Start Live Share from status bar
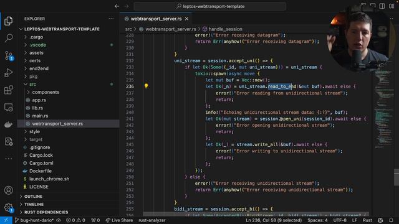The height and width of the screenshot is (224, 399). [x=119, y=220]
